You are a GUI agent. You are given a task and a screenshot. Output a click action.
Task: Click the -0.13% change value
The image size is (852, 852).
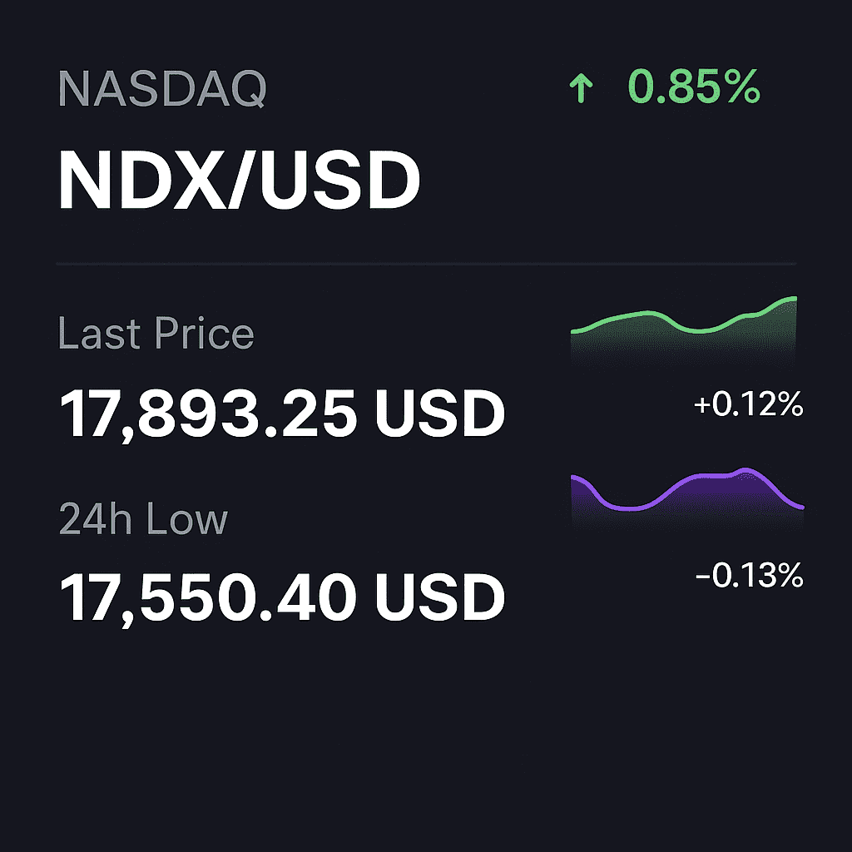coord(750,576)
